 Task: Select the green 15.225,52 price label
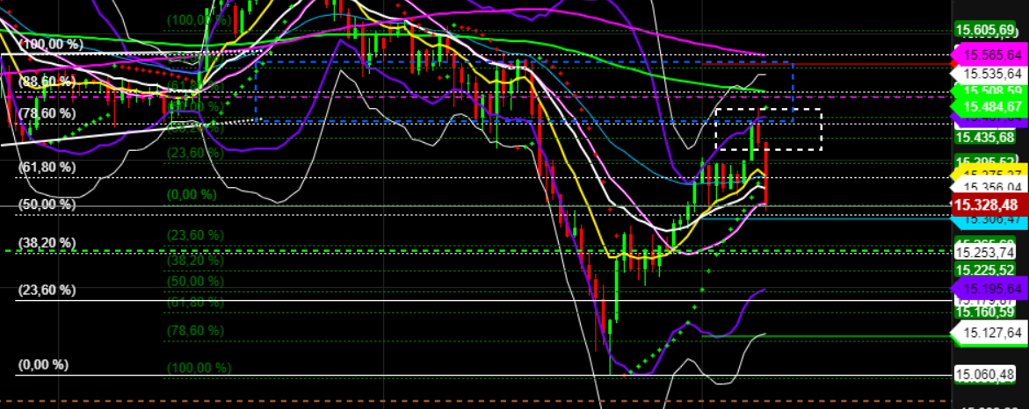pyautogui.click(x=985, y=270)
